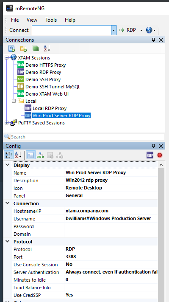Click the Use CredSSP value Yes

pyautogui.click(x=111, y=295)
